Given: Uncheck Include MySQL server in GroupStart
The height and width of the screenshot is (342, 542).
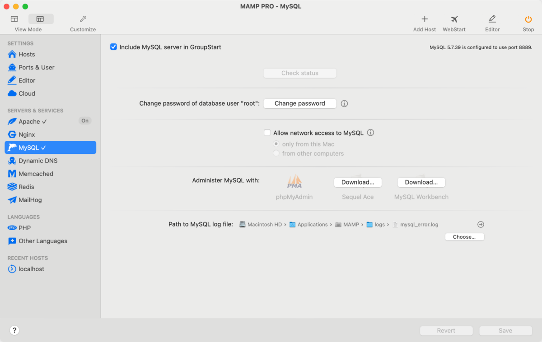Looking at the screenshot, I should coord(114,47).
